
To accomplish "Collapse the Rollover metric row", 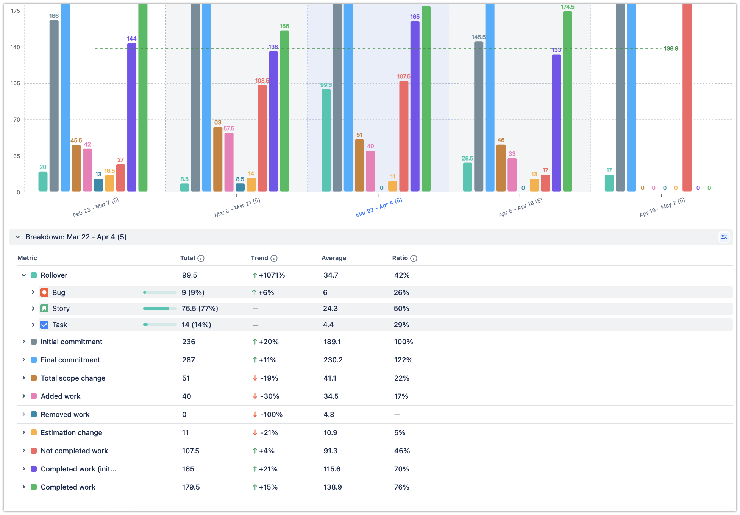I will [x=23, y=275].
